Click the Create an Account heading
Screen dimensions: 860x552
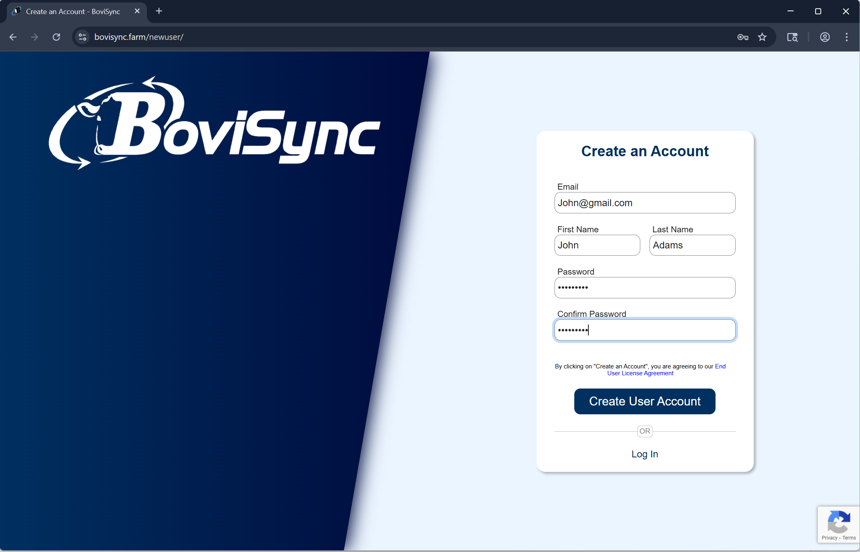coord(645,151)
